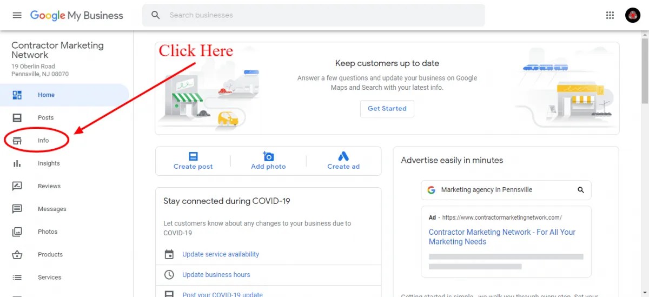The width and height of the screenshot is (649, 297).
Task: Click the Add photo label
Action: click(268, 167)
